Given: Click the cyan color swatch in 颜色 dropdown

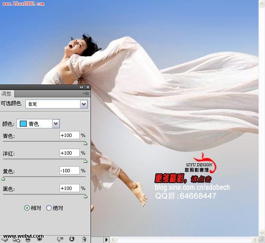Looking at the screenshot, I should 23,124.
